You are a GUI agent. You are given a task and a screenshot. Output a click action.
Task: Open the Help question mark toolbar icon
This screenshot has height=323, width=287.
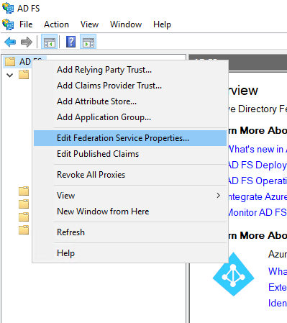click(70, 42)
